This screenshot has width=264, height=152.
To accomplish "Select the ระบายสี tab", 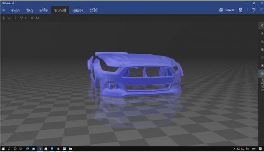I will point(60,10).
